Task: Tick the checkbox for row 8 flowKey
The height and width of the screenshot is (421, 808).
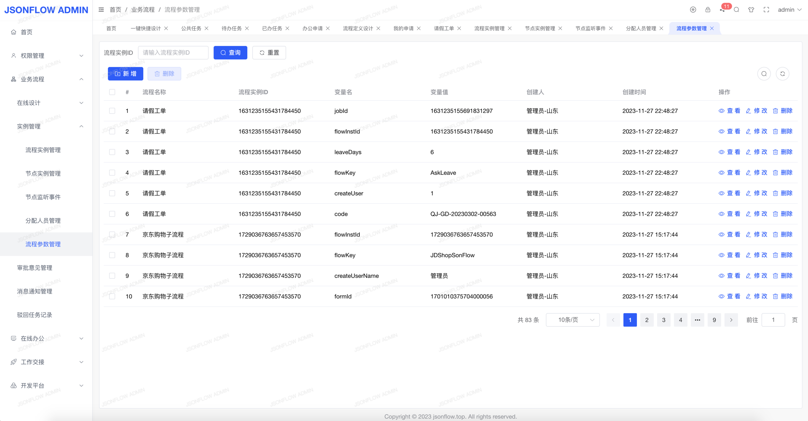Action: pos(112,255)
